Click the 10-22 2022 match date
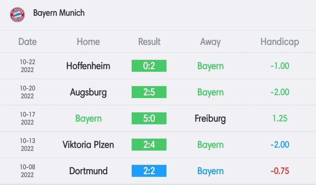The image size is (316, 185). pyautogui.click(x=27, y=66)
